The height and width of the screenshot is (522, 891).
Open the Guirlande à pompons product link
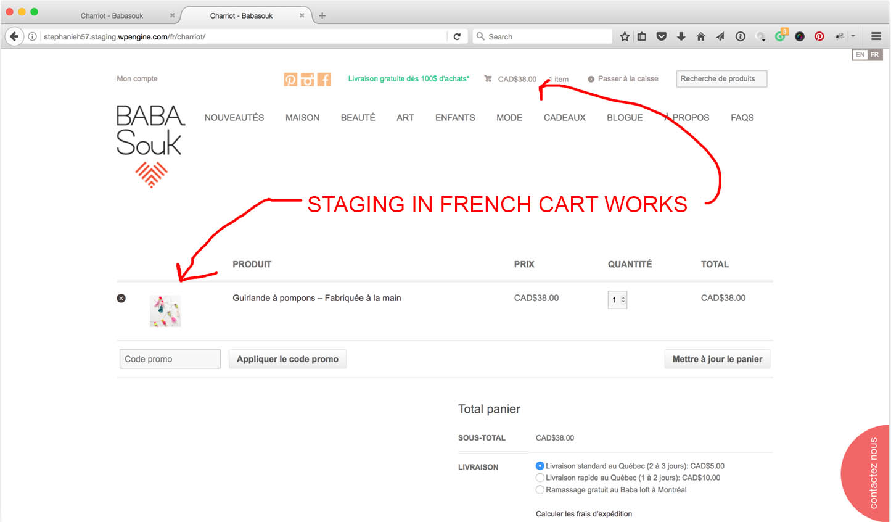pos(317,298)
